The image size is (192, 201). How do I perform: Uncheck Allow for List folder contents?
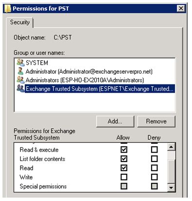pyautogui.click(x=124, y=159)
